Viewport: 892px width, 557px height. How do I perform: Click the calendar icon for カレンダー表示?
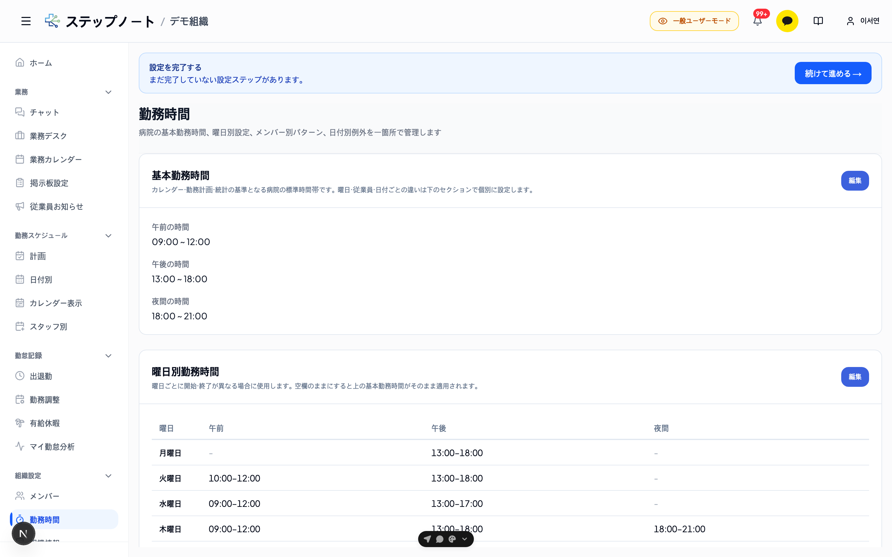click(20, 303)
